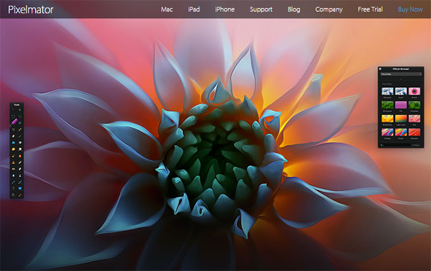This screenshot has width=431, height=271.
Task: Select the Move arrow tool at the palette's top right
Action: pyautogui.click(x=20, y=110)
